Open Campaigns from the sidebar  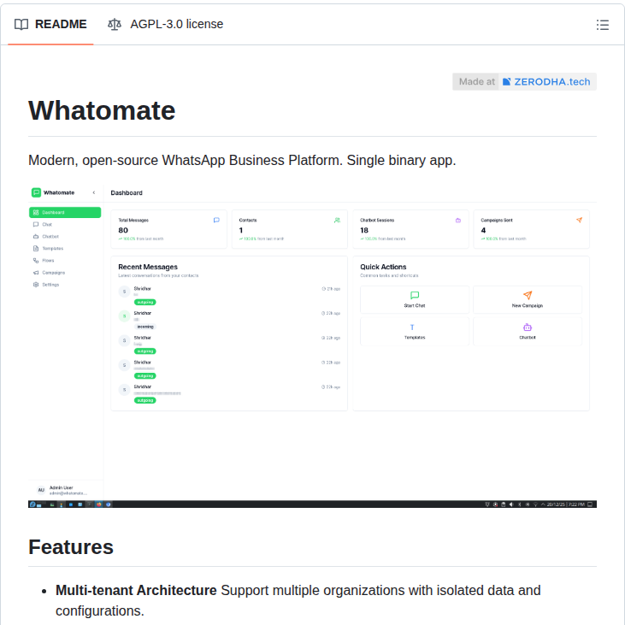[53, 272]
